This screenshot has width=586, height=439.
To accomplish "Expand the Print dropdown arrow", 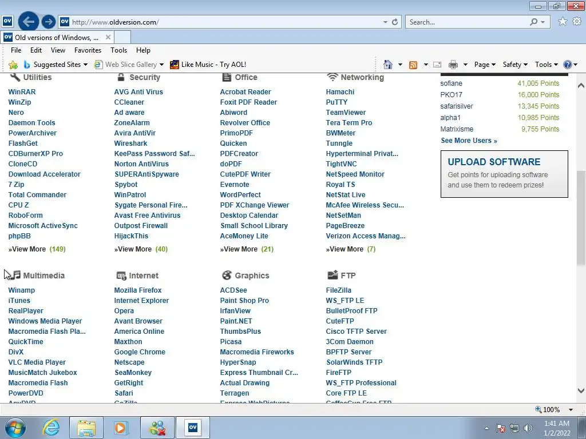I will coord(465,65).
